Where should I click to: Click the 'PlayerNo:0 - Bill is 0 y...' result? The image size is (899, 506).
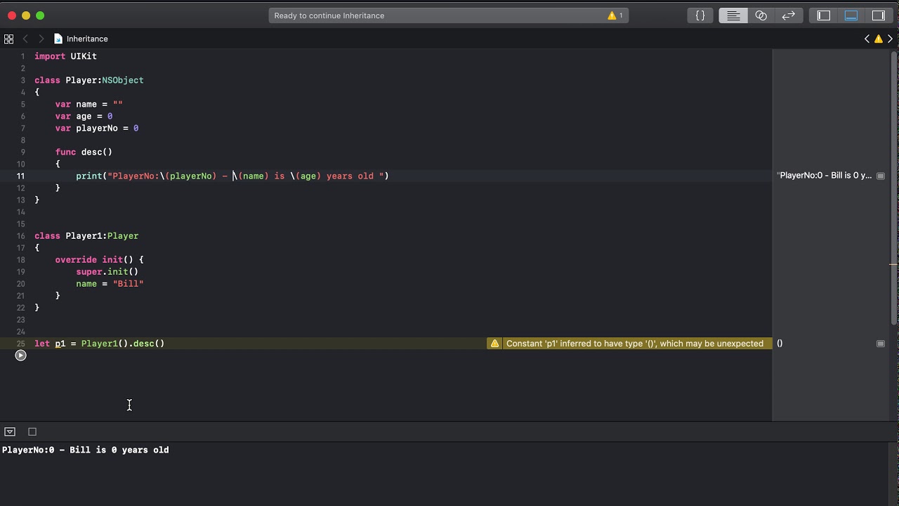825,176
